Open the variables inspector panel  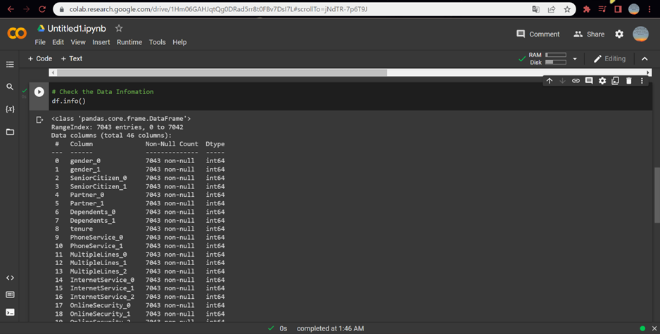click(10, 109)
